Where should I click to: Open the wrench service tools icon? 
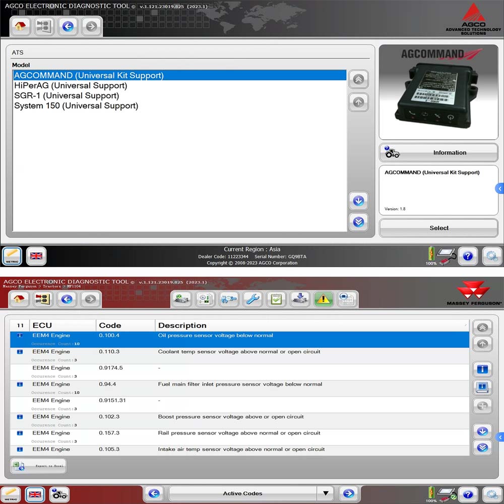(x=252, y=299)
